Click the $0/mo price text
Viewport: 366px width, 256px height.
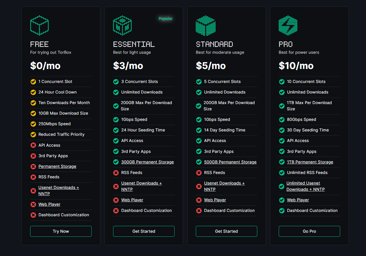coord(45,66)
